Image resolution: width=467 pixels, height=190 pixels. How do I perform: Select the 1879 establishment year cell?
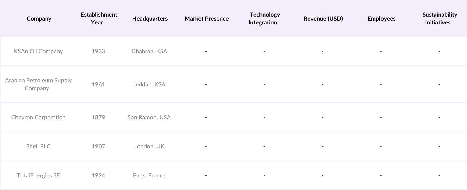tap(98, 117)
